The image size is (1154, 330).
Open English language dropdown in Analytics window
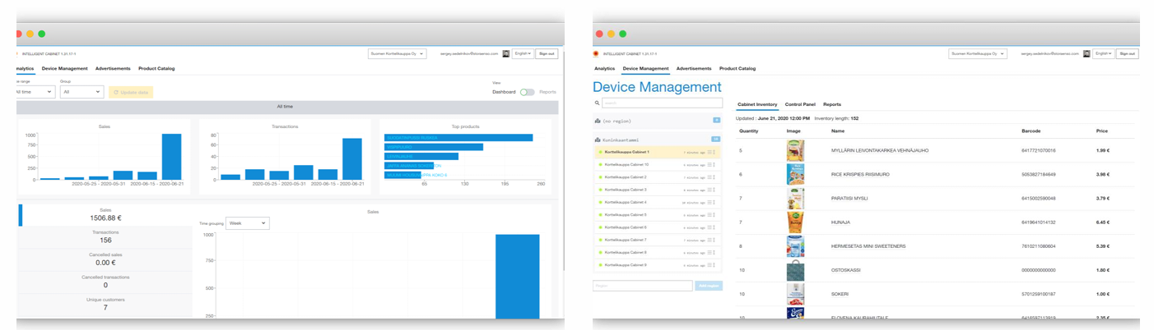523,53
